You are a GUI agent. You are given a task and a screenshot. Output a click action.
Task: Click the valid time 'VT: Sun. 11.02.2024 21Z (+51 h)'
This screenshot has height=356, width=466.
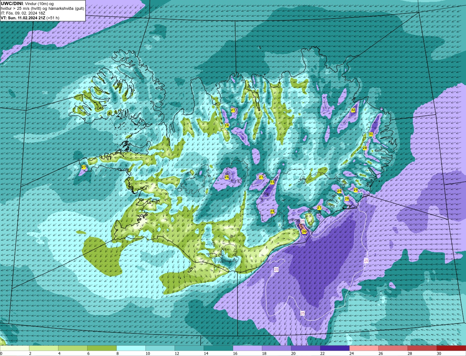click(x=30, y=18)
